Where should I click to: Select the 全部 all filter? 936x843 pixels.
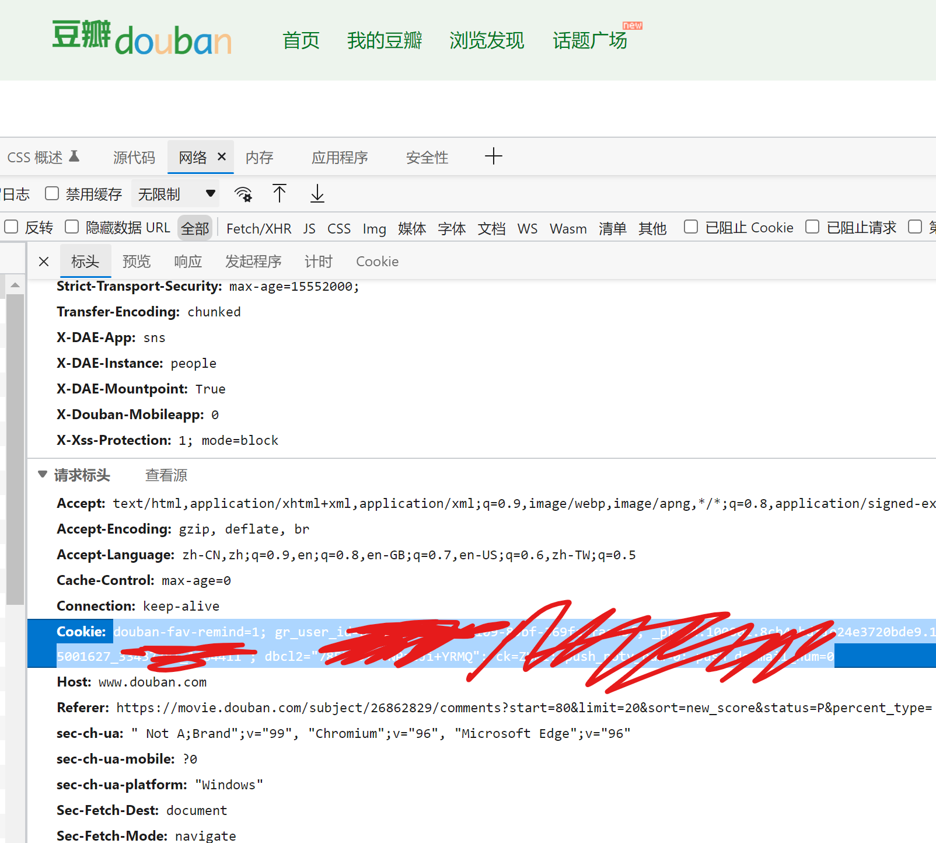195,228
